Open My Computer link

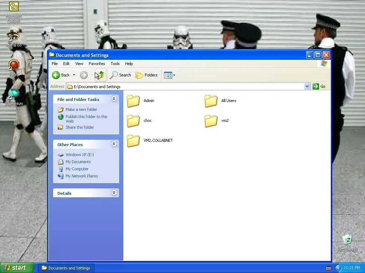[77, 169]
